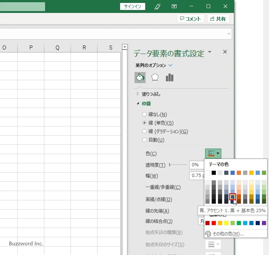This screenshot has height=255, width=269.
Task: Open the 線の結合点 dropdown showing 丸
Action: pyautogui.click(x=201, y=221)
